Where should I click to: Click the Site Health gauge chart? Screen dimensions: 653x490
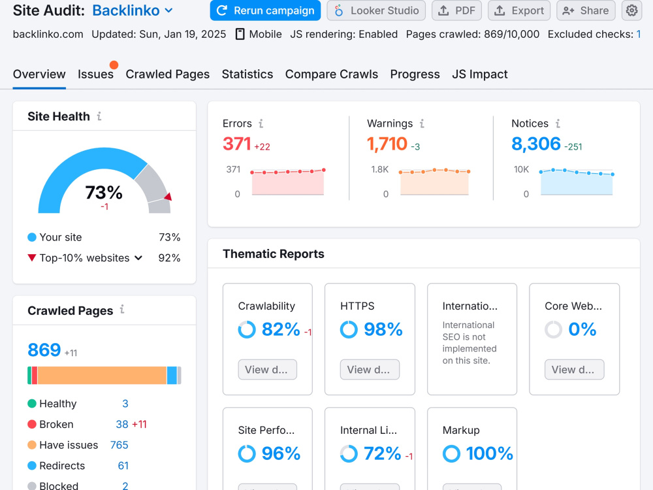coord(104,180)
